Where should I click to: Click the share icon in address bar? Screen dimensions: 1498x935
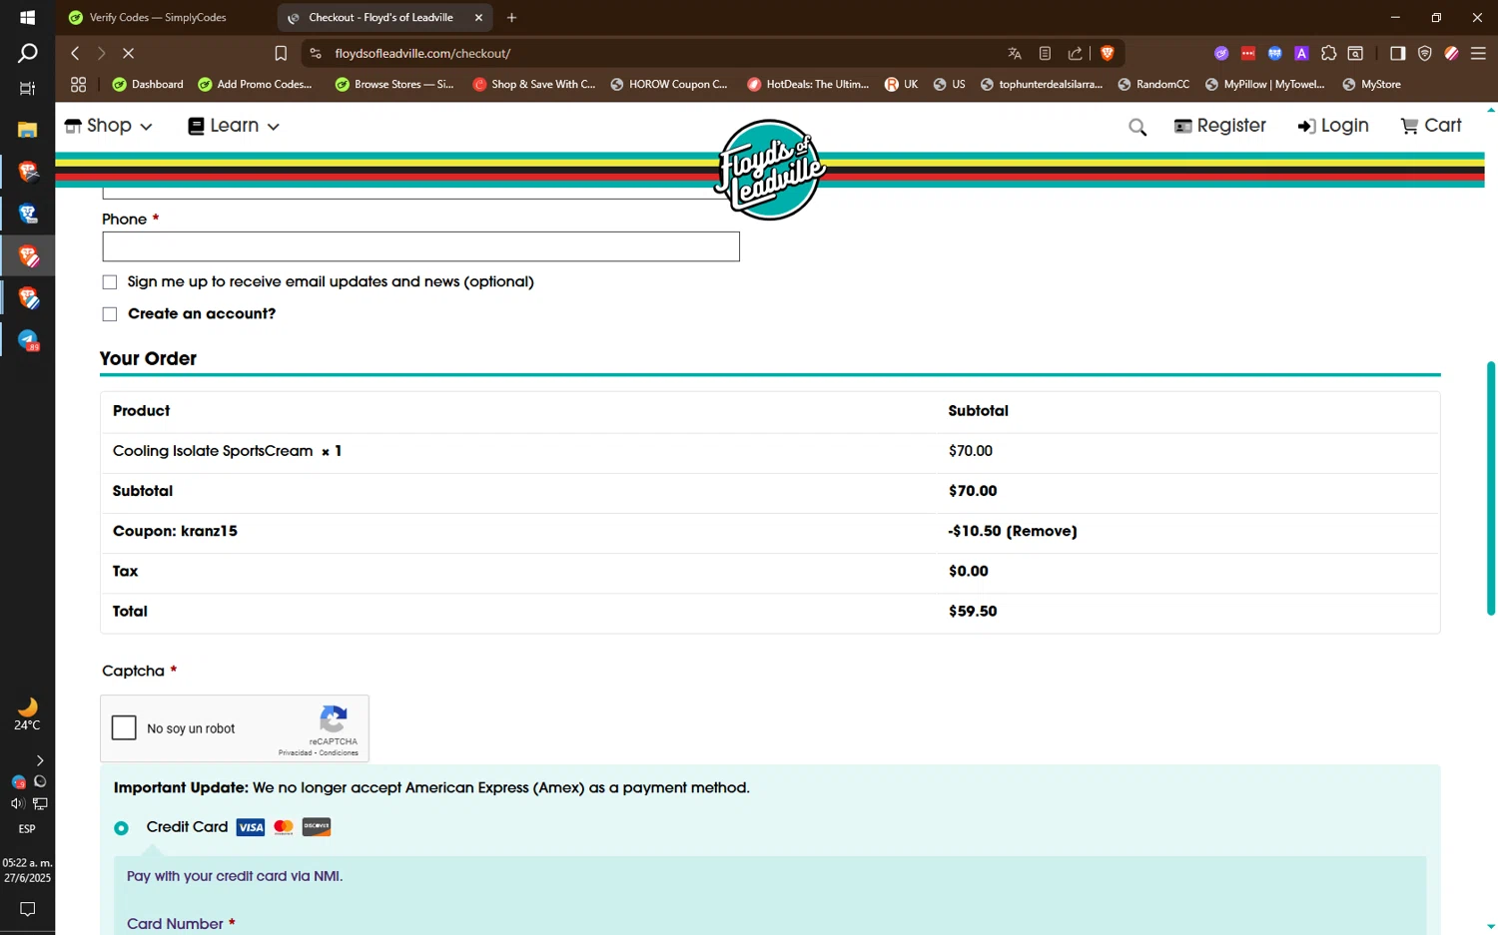pos(1075,54)
